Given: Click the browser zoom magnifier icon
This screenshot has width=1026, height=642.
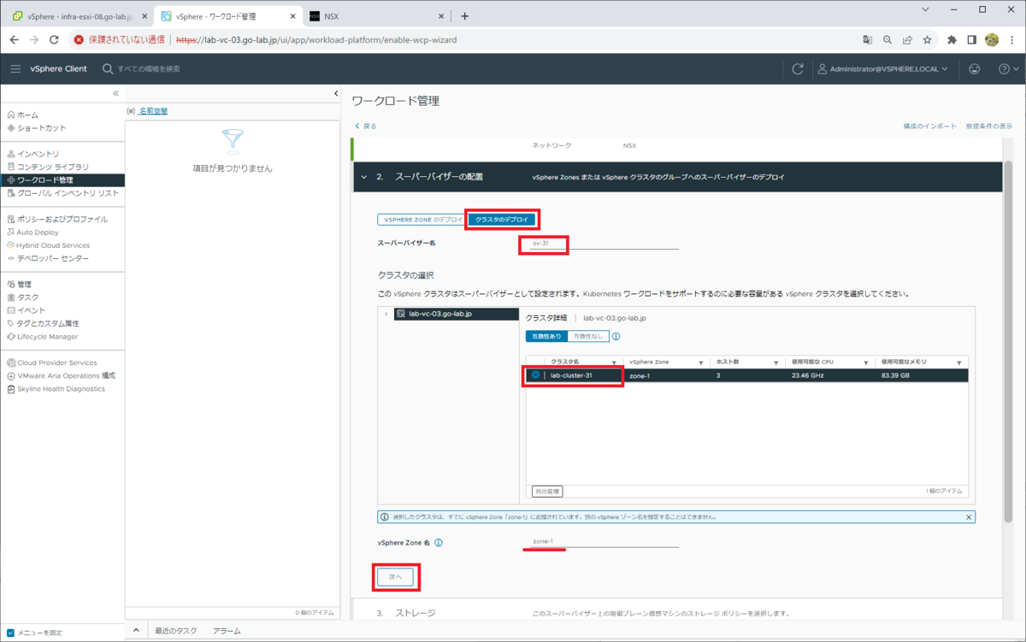Looking at the screenshot, I should tap(887, 39).
